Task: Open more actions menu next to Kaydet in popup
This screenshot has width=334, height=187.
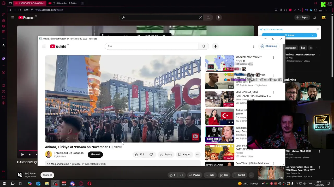Action: pos(198,155)
